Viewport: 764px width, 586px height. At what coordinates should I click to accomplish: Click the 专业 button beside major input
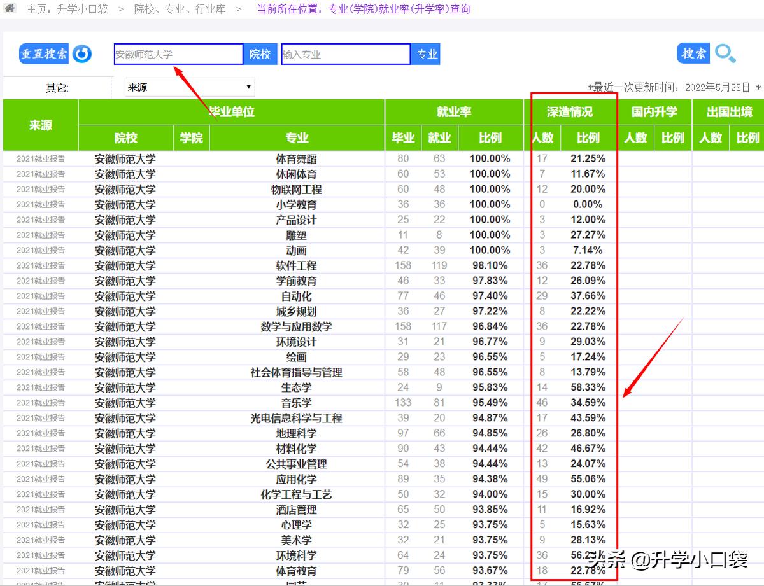click(427, 54)
